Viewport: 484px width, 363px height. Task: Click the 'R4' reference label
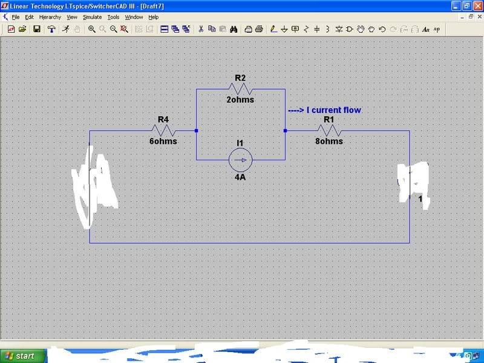pyautogui.click(x=163, y=119)
